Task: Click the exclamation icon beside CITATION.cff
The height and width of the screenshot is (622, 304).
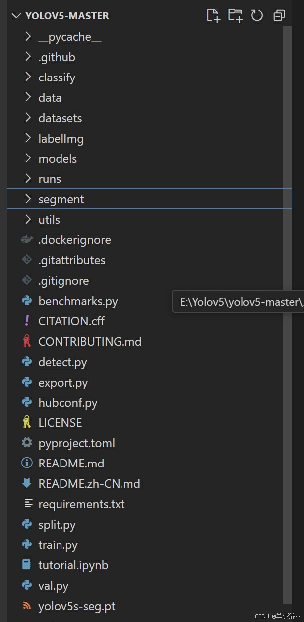Action: tap(27, 321)
